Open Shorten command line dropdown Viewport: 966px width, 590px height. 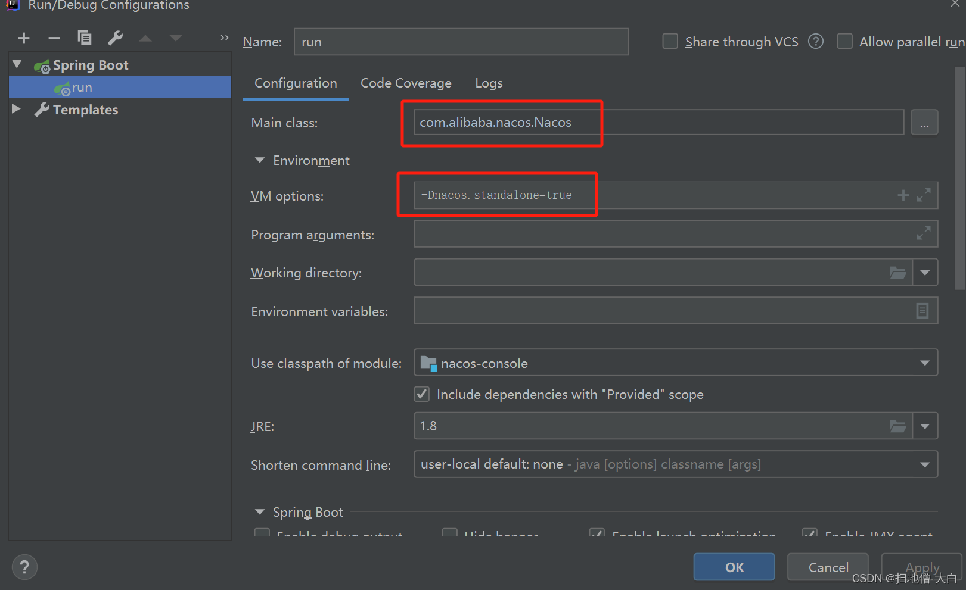[x=925, y=464]
